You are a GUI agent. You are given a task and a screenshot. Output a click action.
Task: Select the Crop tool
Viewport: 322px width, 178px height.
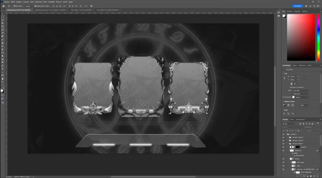pyautogui.click(x=2, y=26)
